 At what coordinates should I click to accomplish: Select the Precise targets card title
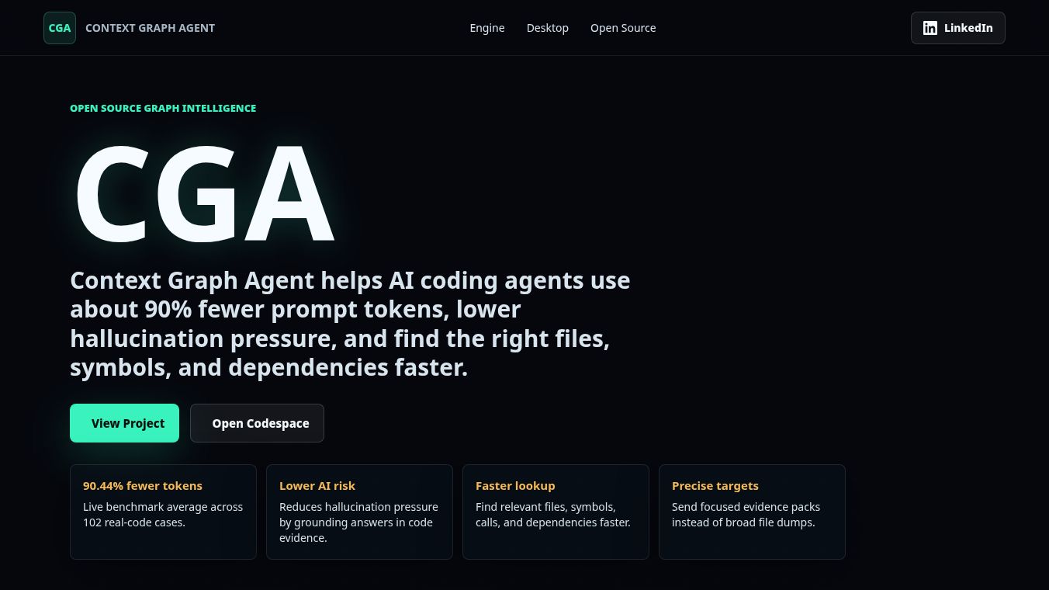[715, 486]
